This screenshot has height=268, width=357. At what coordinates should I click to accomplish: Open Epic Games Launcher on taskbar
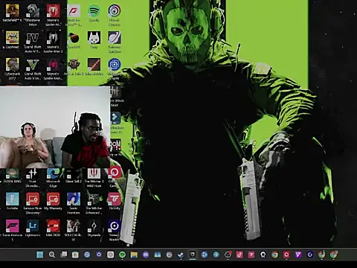pyautogui.click(x=193, y=255)
